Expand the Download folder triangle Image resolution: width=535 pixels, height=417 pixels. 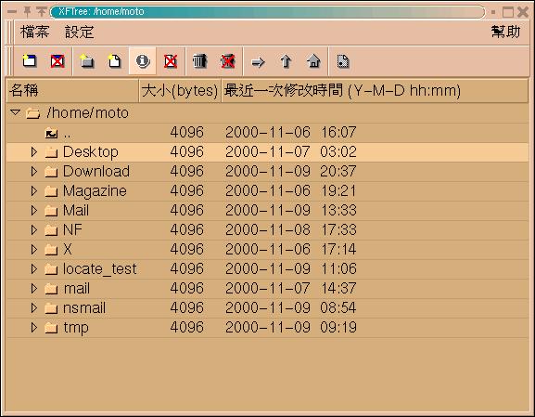coord(33,171)
